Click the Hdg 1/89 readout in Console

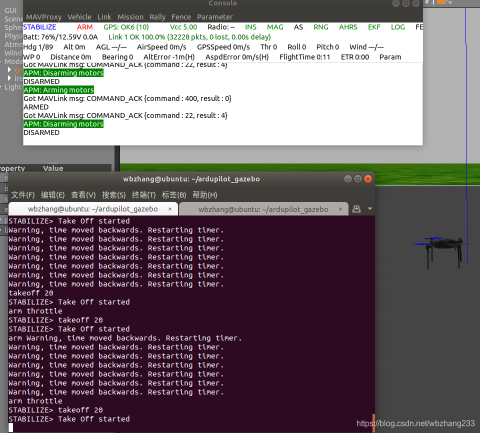pos(38,47)
